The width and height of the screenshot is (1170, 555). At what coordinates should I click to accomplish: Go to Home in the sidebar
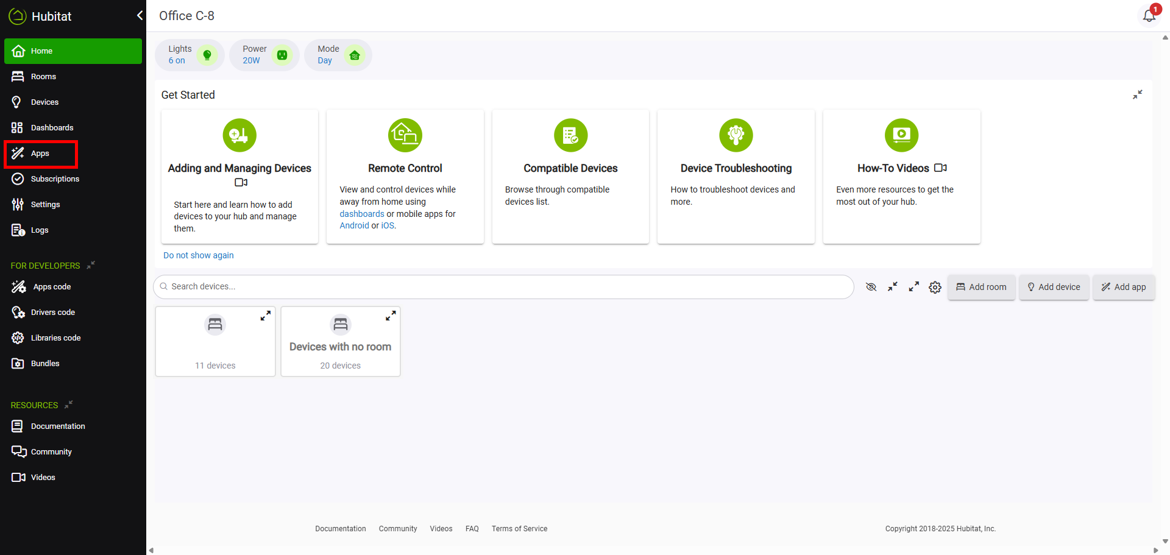coord(73,51)
